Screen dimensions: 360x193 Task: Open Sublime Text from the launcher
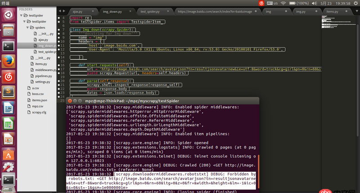pos(8,92)
